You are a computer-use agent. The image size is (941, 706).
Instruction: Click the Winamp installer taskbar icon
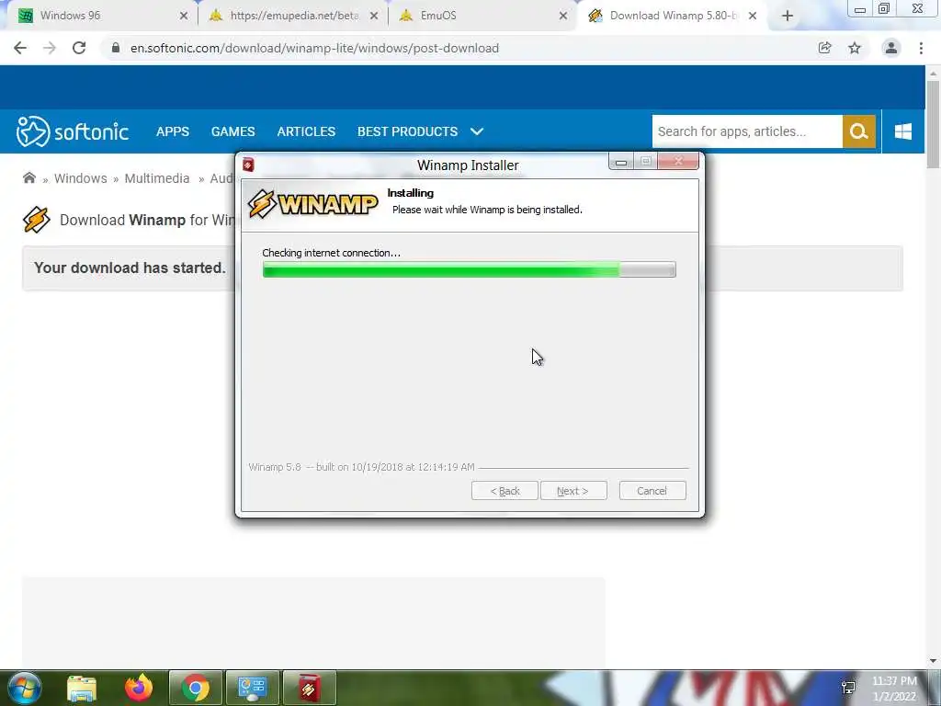click(309, 688)
